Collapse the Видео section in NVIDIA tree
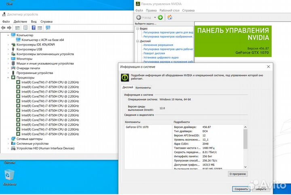Viewport: 291px width, 195px height. coord(138,29)
